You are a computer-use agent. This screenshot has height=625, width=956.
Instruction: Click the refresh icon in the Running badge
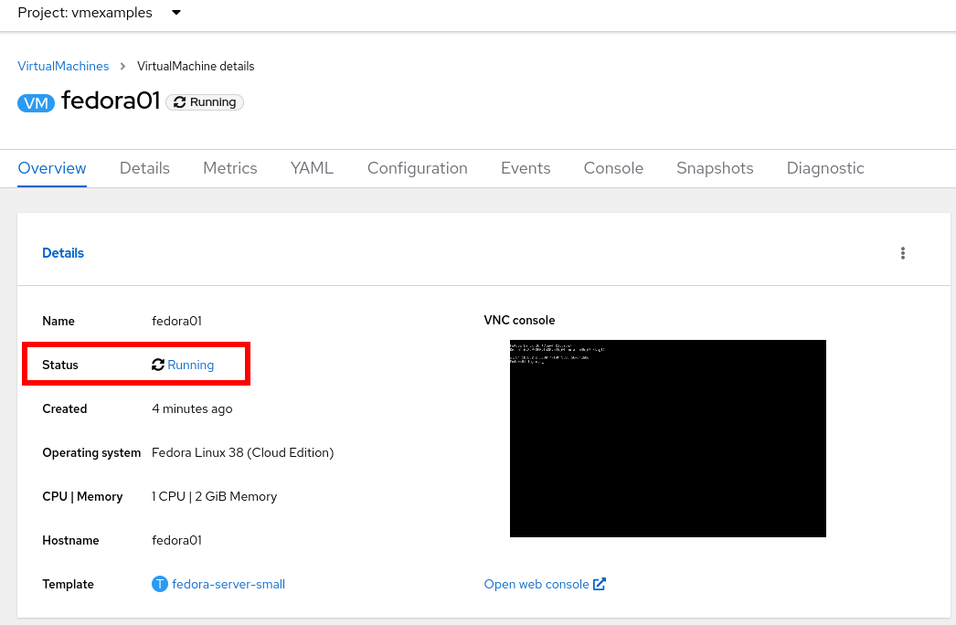point(181,101)
